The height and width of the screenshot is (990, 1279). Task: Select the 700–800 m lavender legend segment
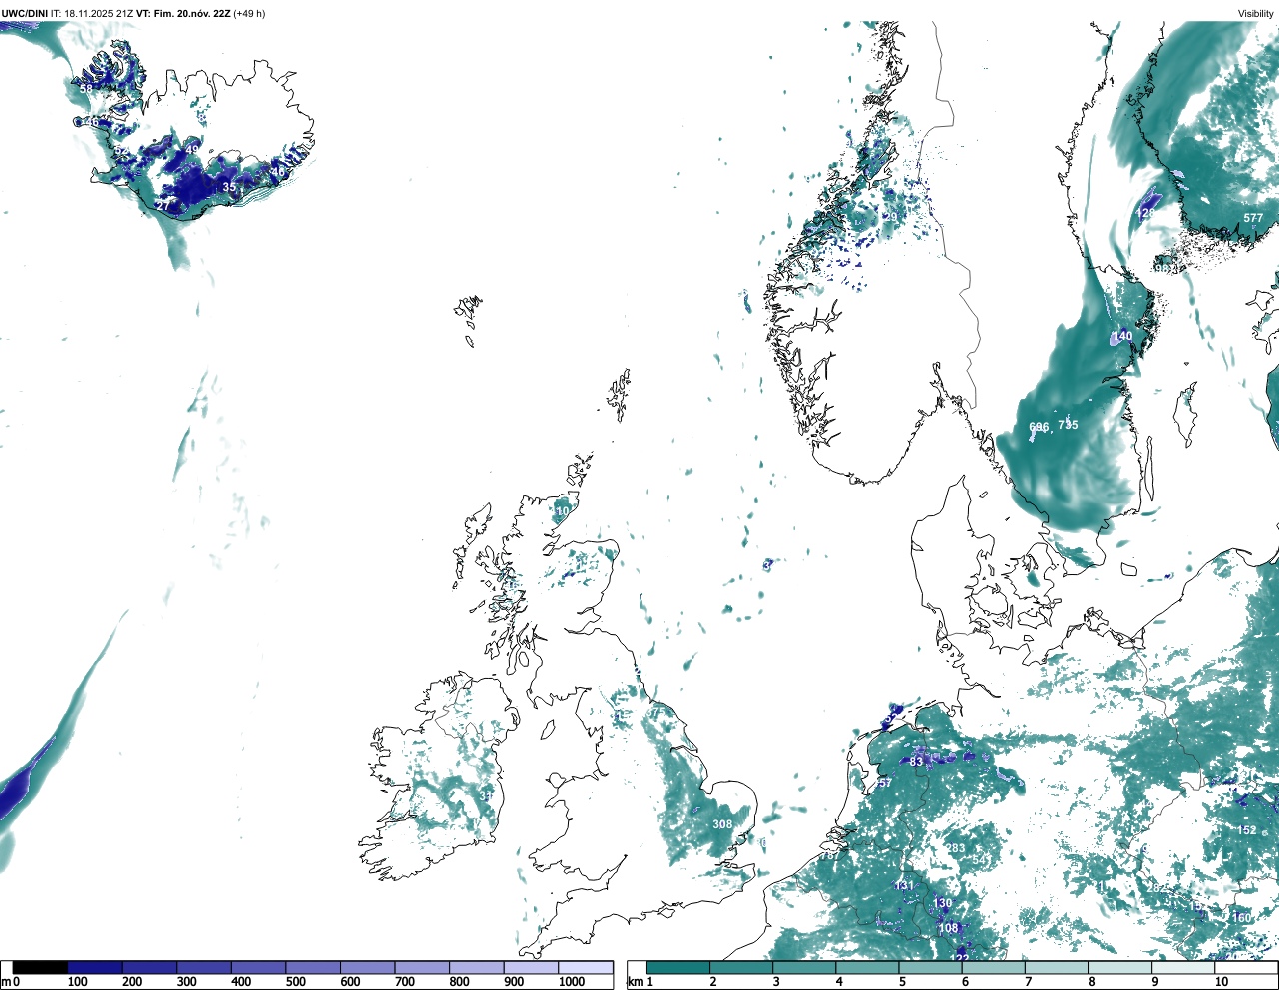pyautogui.click(x=422, y=967)
